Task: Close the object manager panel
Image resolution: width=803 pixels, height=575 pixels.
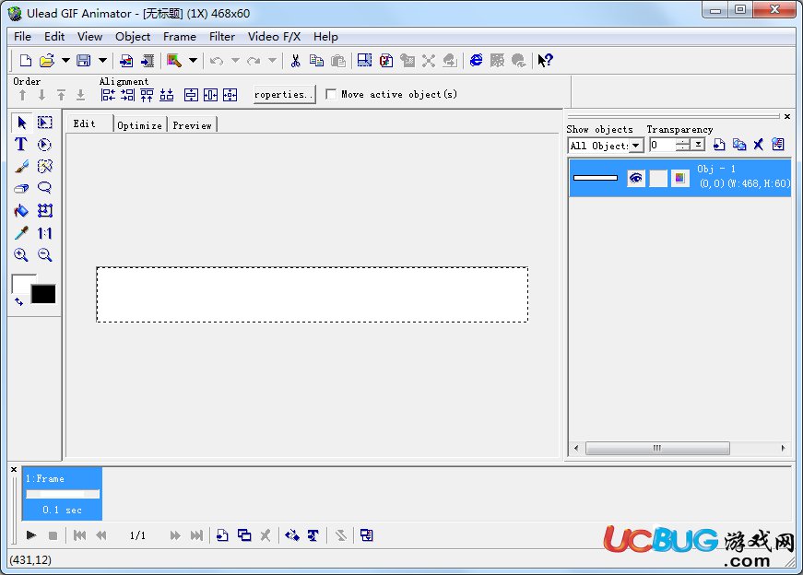Action: click(x=787, y=117)
